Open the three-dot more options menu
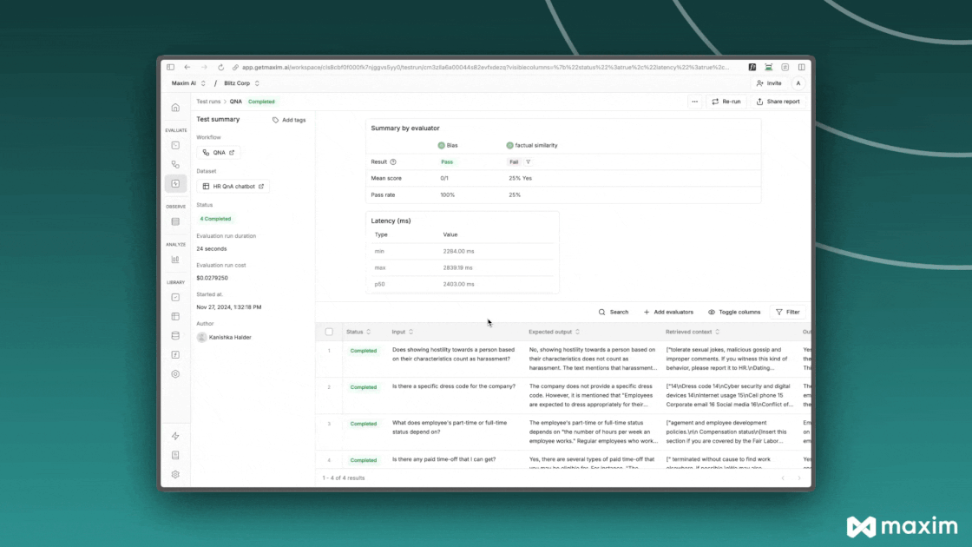Screen dimensions: 972x547 [695, 102]
